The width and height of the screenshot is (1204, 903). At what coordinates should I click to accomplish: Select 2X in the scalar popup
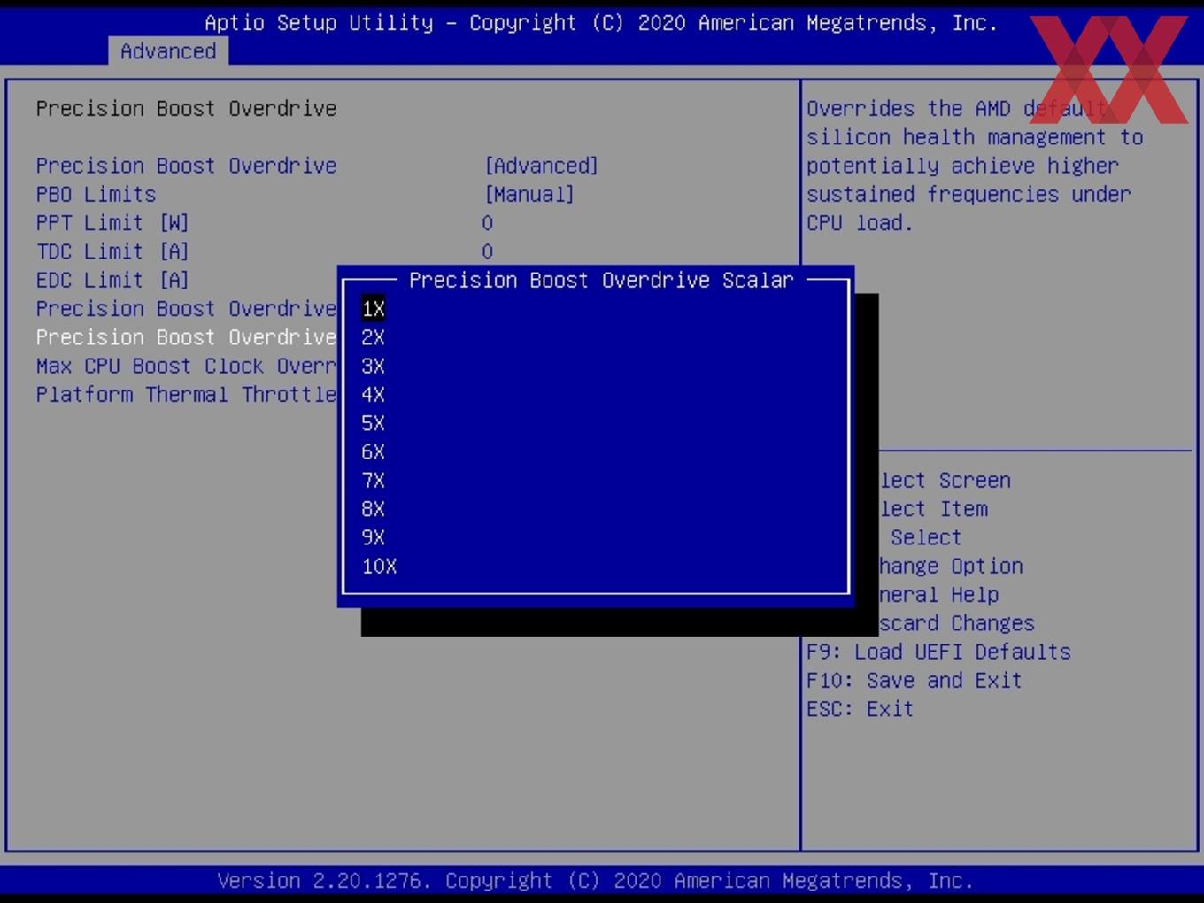[x=373, y=337]
